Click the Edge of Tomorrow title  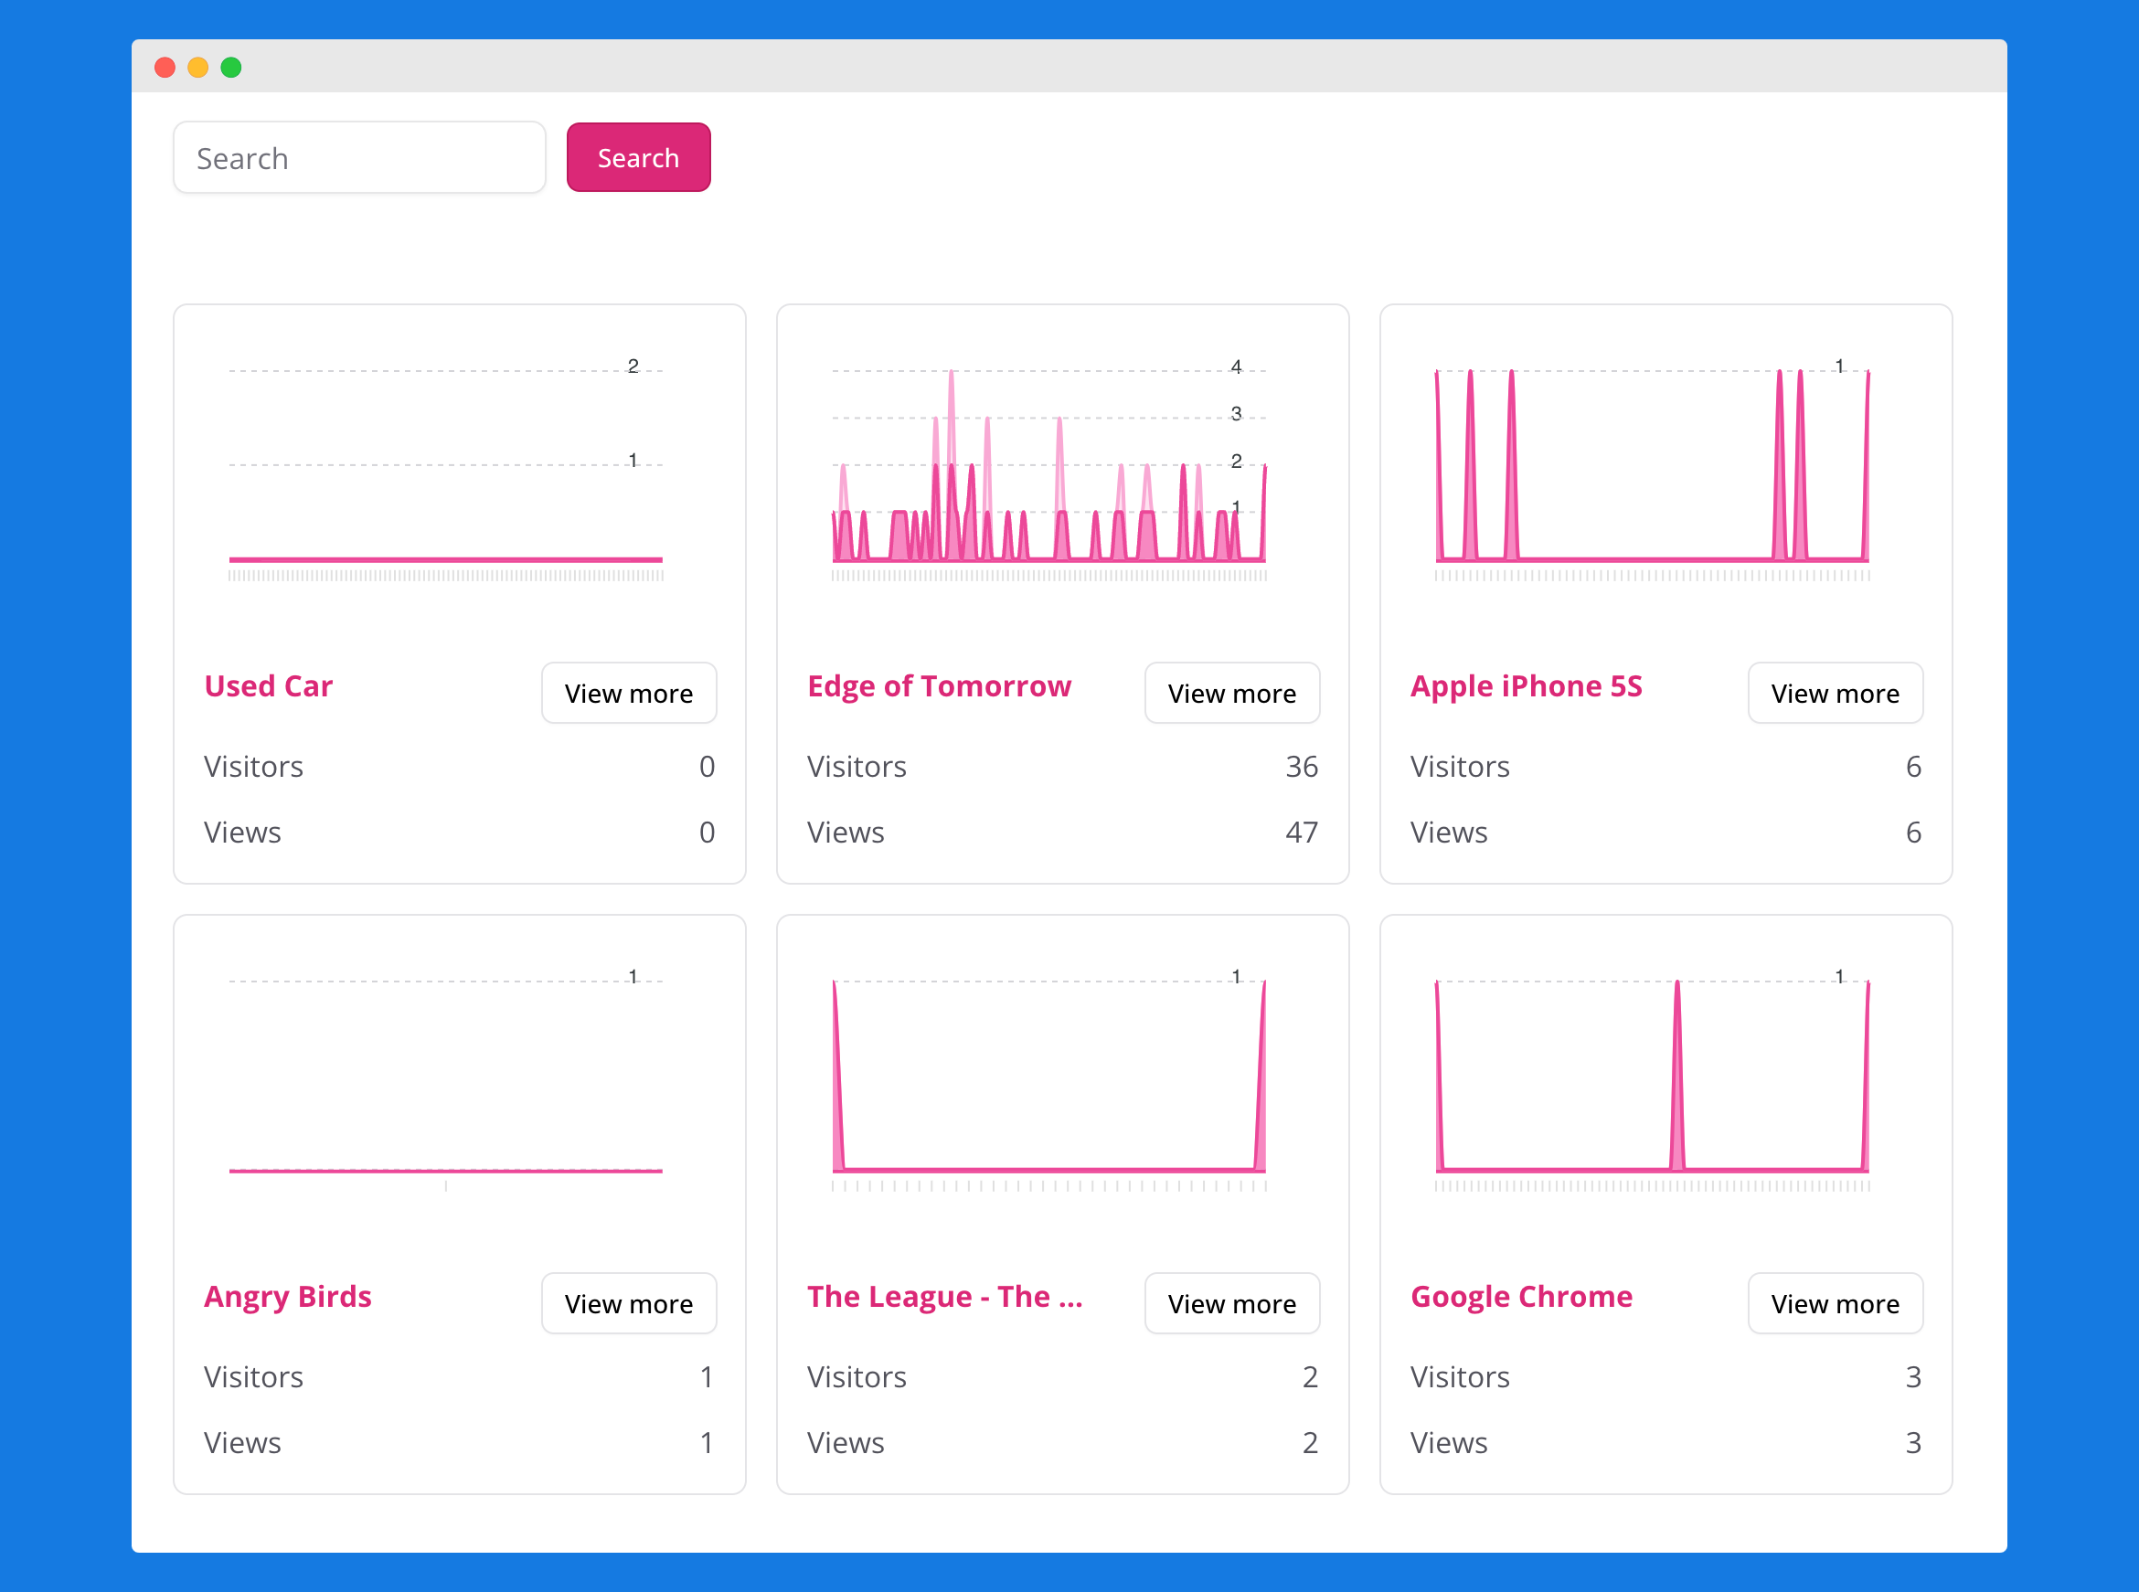pos(939,686)
